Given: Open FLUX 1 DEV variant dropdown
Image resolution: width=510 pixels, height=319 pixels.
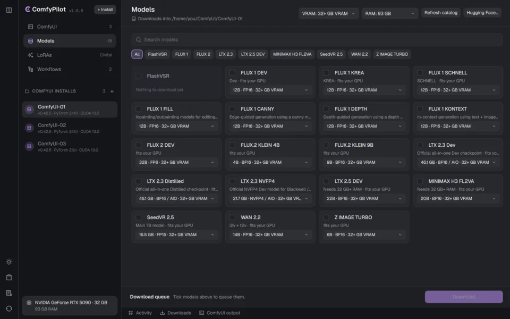Looking at the screenshot, I should [x=270, y=90].
